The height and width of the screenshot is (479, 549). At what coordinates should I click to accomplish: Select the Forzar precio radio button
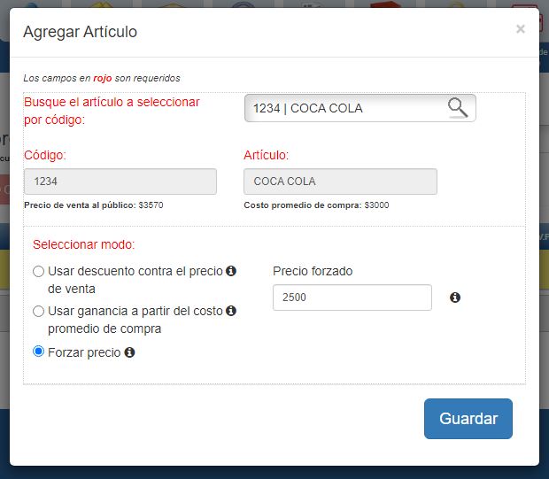coord(38,352)
